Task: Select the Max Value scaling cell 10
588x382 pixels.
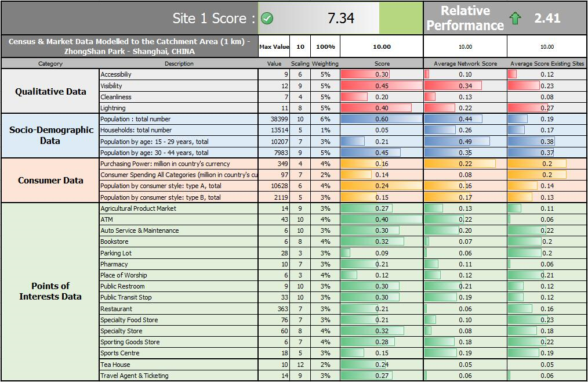Action: (300, 46)
